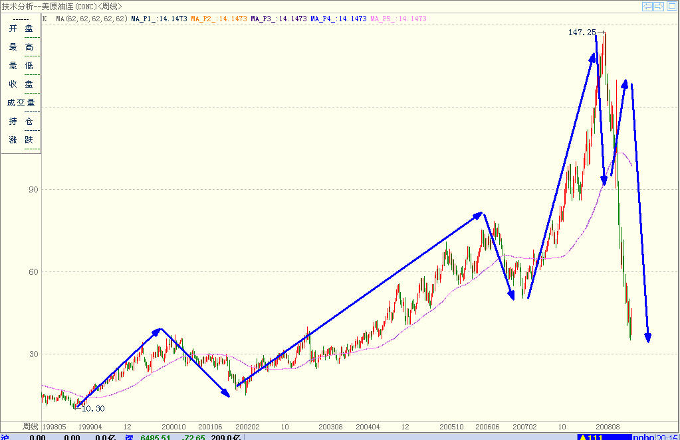This screenshot has height=440, width=680.
Task: Go to previous chart with left arrow icon
Action: pos(647,6)
